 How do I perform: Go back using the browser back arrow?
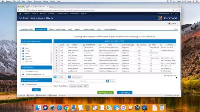19,10
